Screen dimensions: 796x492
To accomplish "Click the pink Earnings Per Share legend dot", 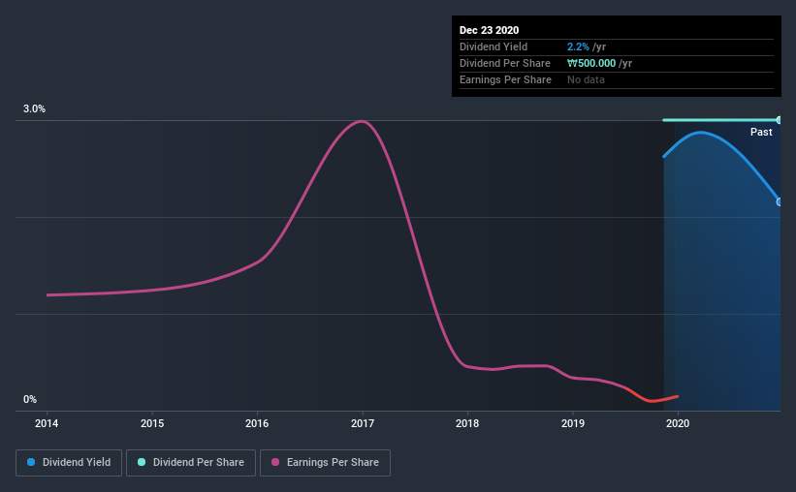I will 275,463.
